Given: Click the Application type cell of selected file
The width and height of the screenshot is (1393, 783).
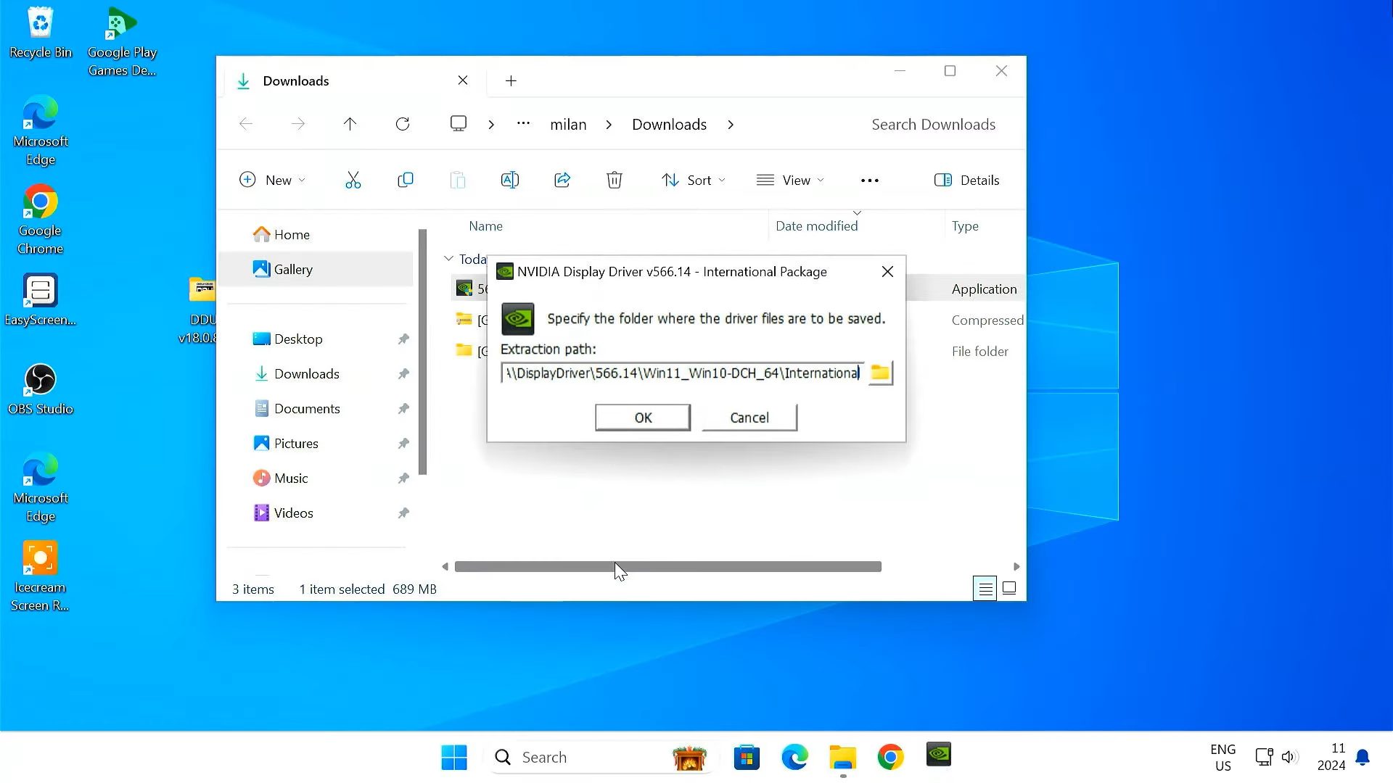Looking at the screenshot, I should point(984,289).
